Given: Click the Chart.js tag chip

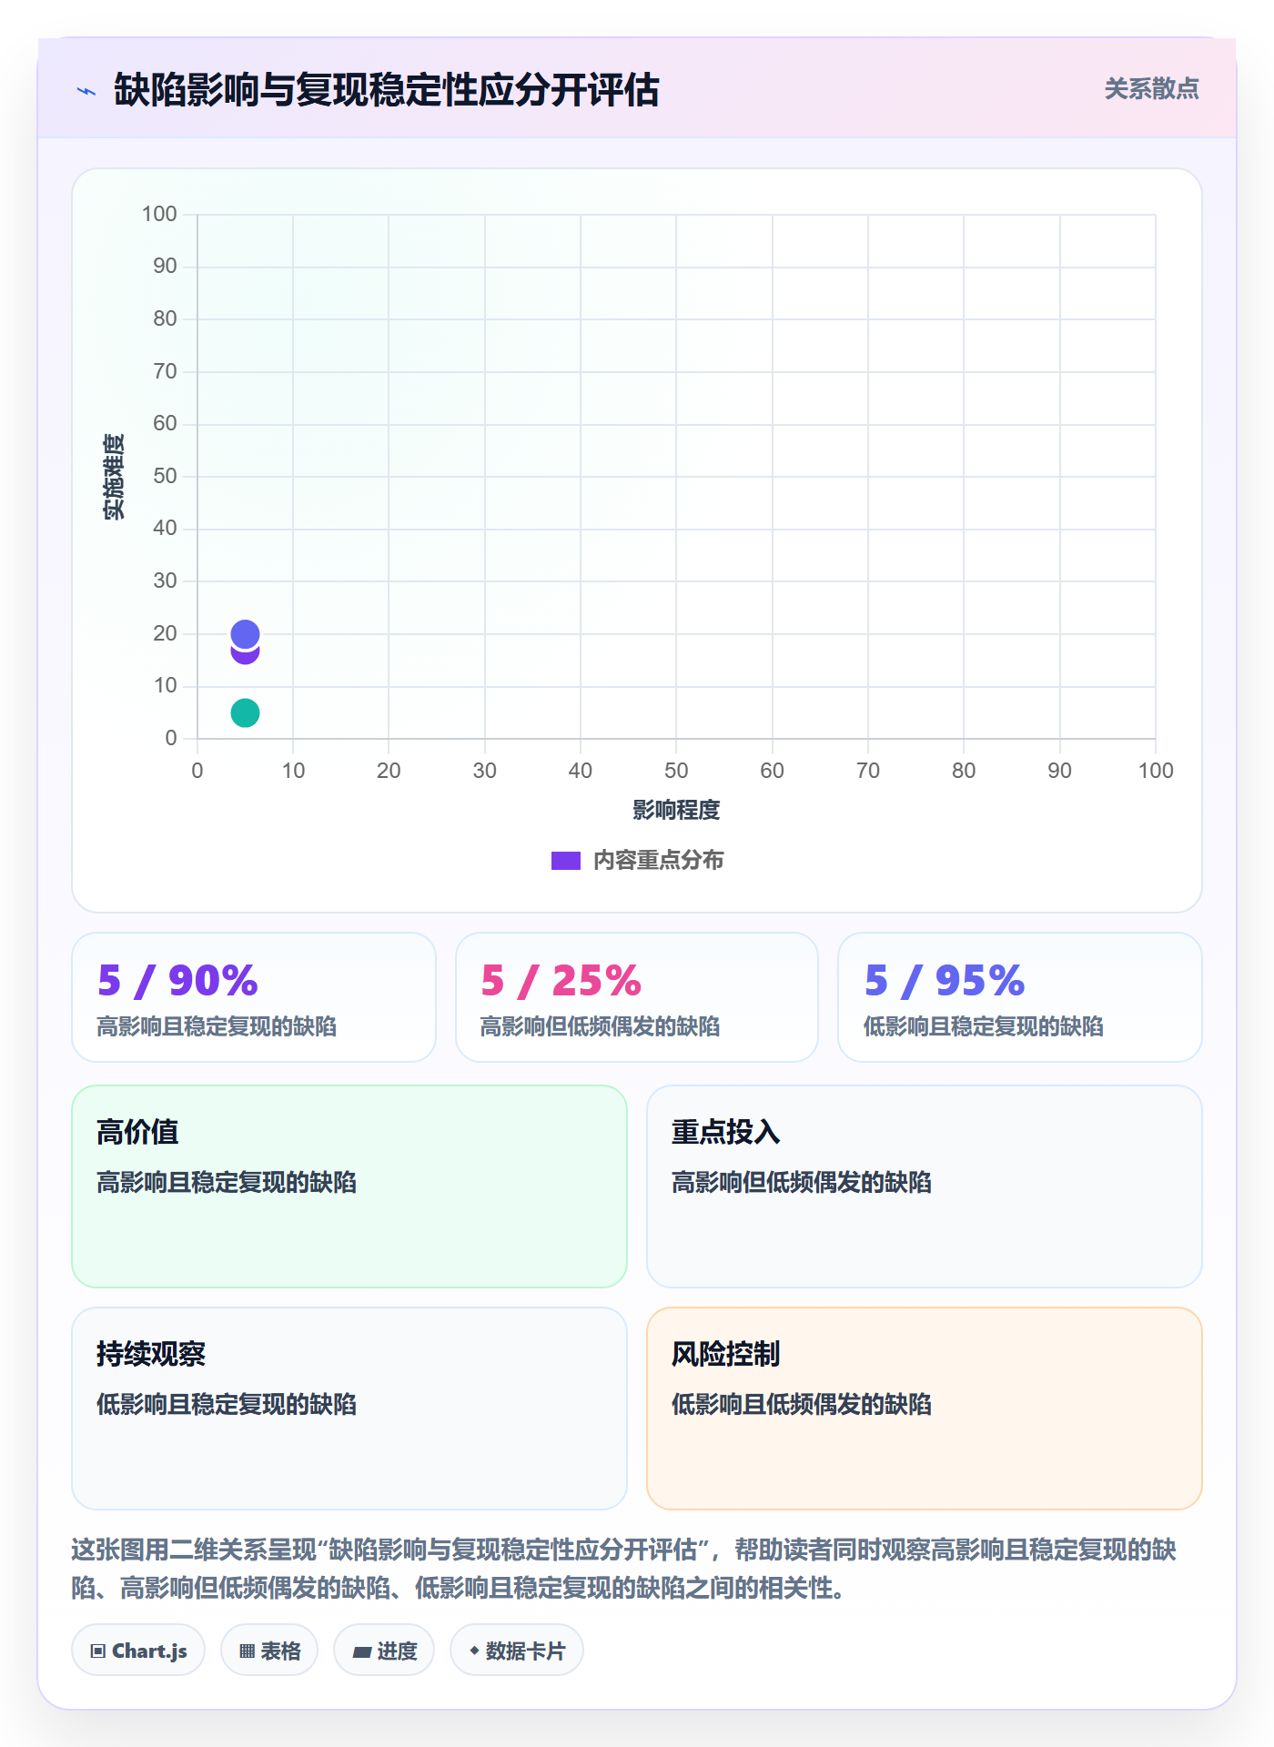Looking at the screenshot, I should click(138, 1651).
